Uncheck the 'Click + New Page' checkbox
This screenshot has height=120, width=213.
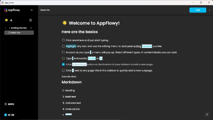click(x=63, y=64)
